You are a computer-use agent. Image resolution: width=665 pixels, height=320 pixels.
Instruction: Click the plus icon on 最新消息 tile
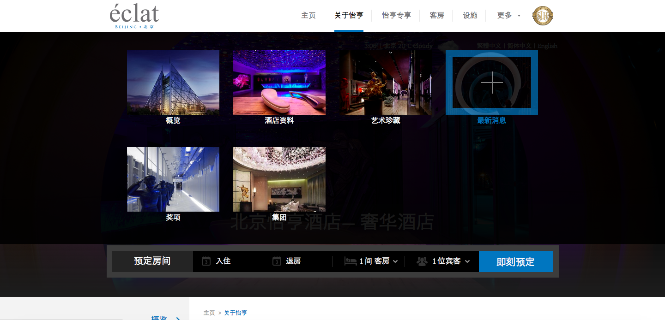tap(492, 83)
